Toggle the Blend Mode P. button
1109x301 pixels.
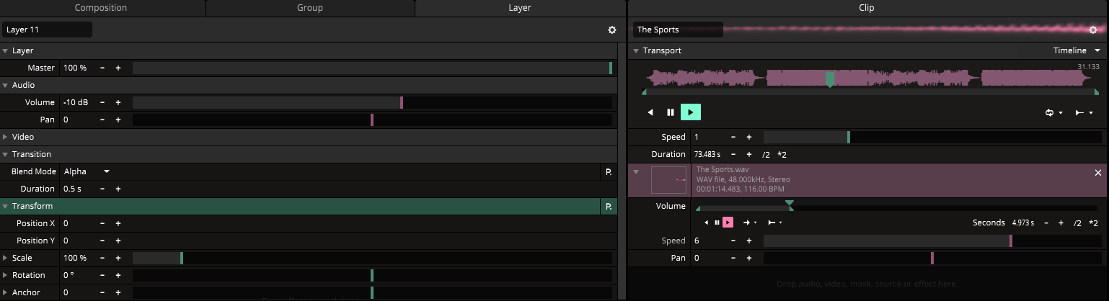pyautogui.click(x=609, y=172)
